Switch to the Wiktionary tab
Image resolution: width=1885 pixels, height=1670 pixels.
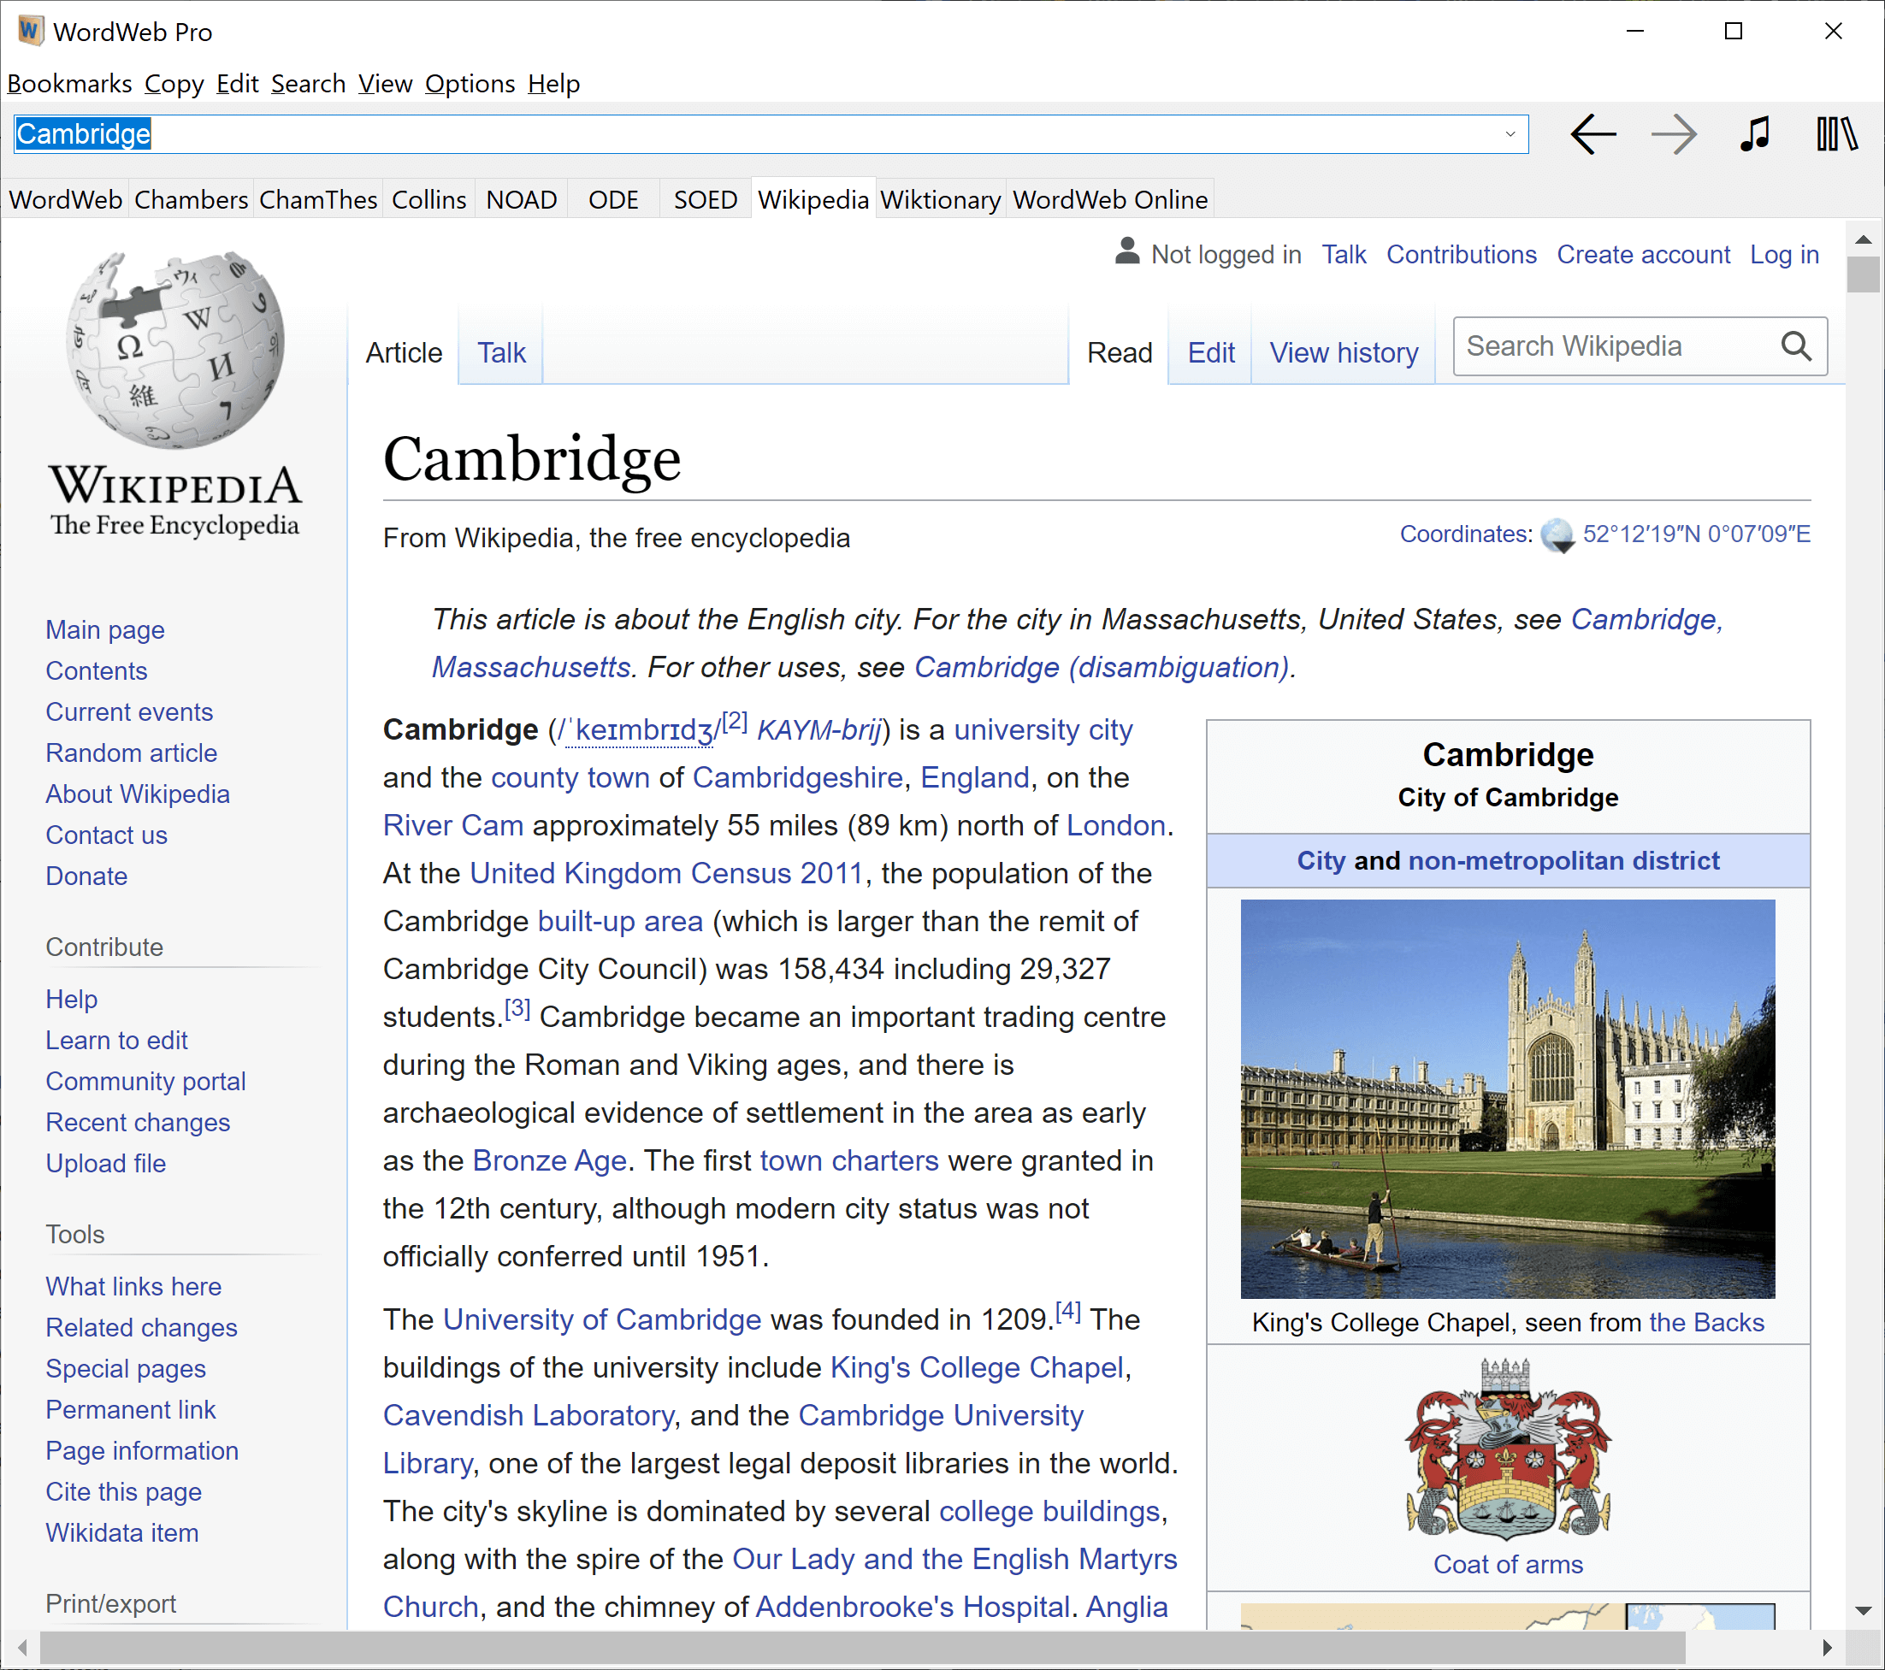click(x=940, y=200)
